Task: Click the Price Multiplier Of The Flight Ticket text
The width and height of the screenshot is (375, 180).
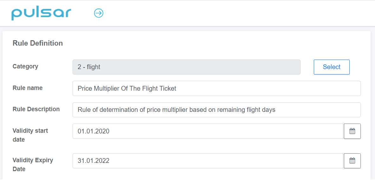Action: pos(127,88)
